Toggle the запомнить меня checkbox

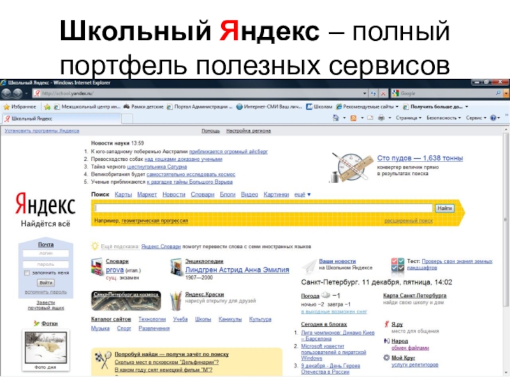click(x=27, y=273)
